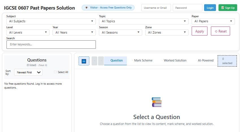Open the Zone dropdown
The height and width of the screenshot is (132, 240).
point(167,32)
